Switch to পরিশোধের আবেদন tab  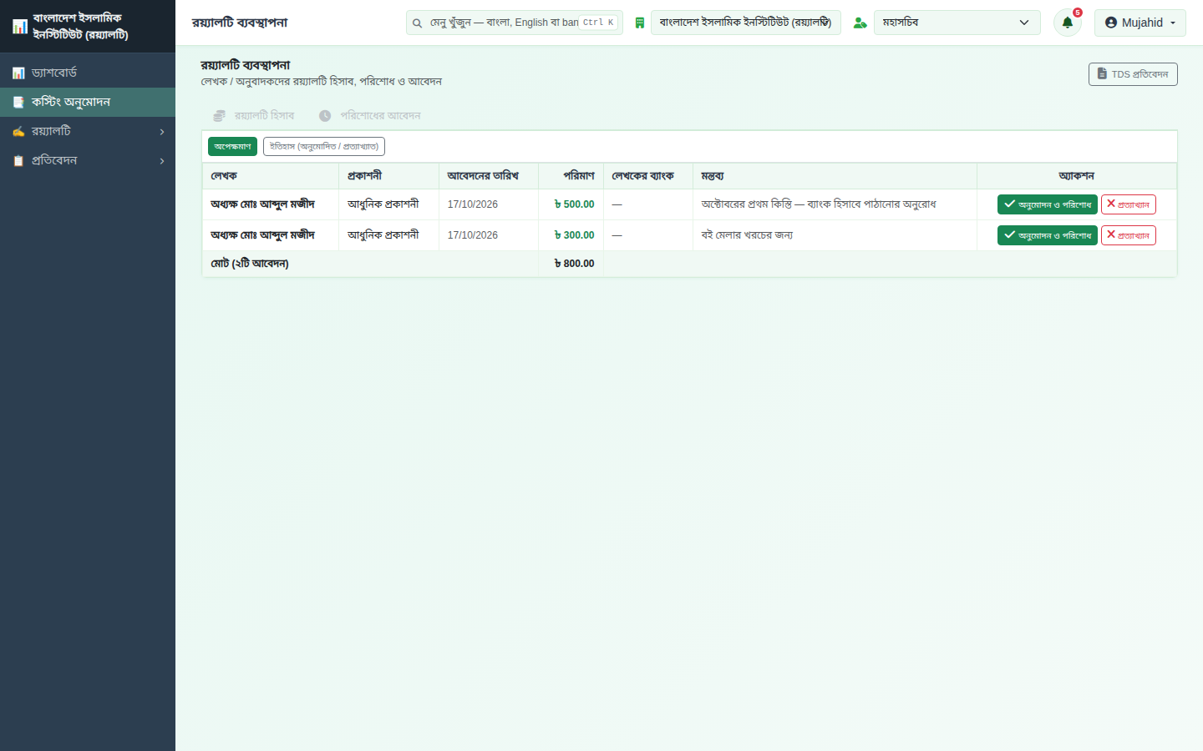(x=370, y=116)
